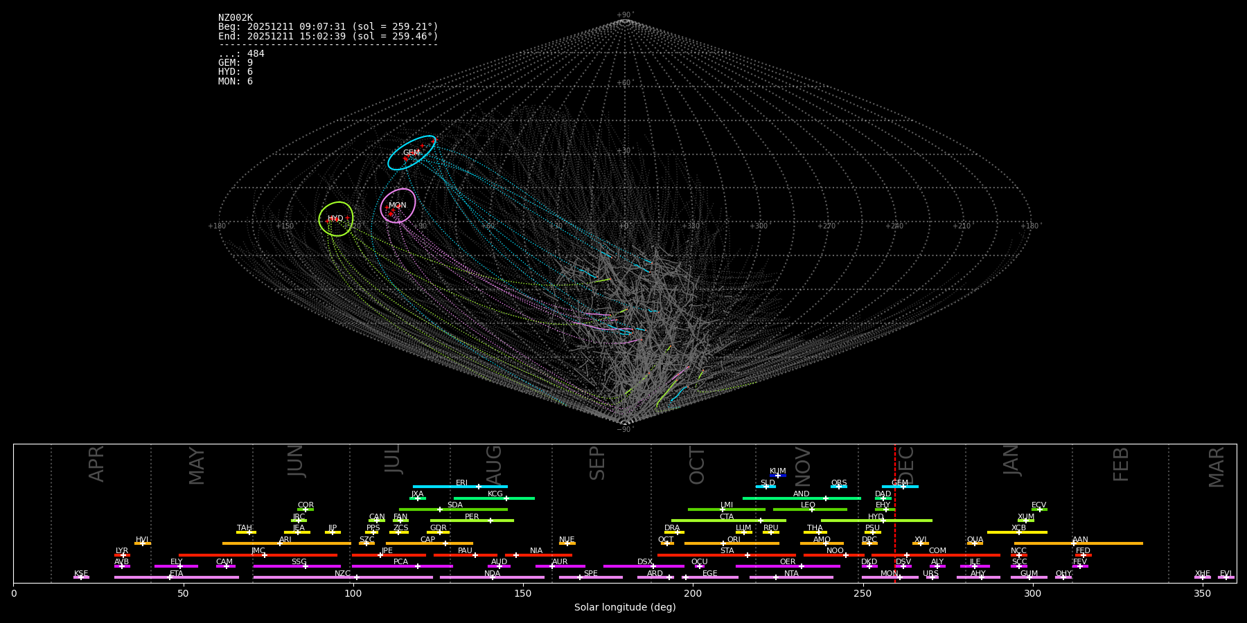Click the URS shower label
The height and width of the screenshot is (623, 1247).
point(931,574)
